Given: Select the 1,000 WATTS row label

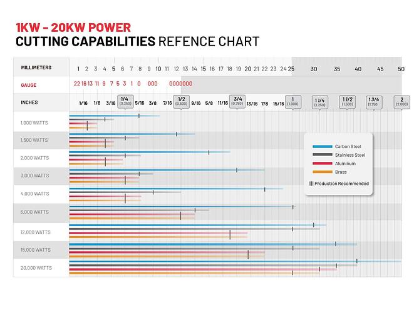Looking at the screenshot, I should pos(34,122).
